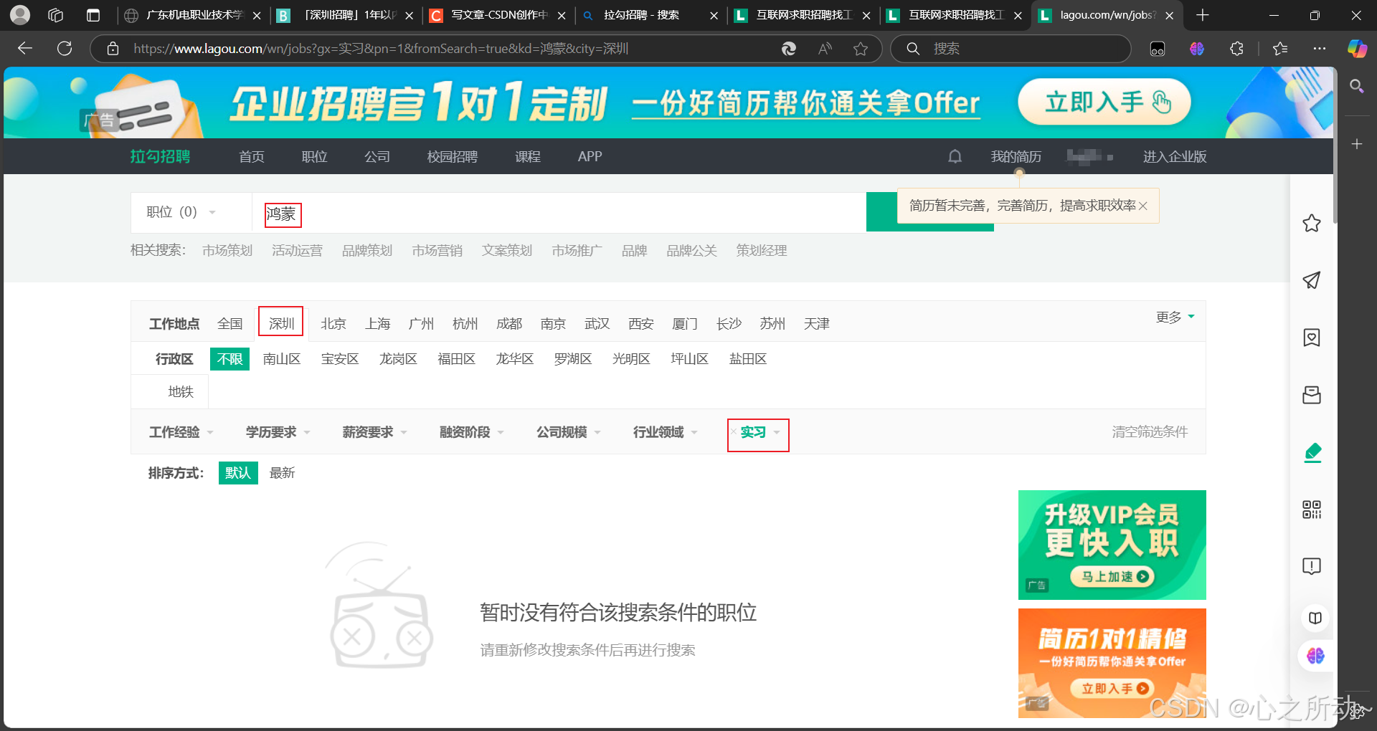Select 不限 district filter
1377x731 pixels.
(229, 359)
